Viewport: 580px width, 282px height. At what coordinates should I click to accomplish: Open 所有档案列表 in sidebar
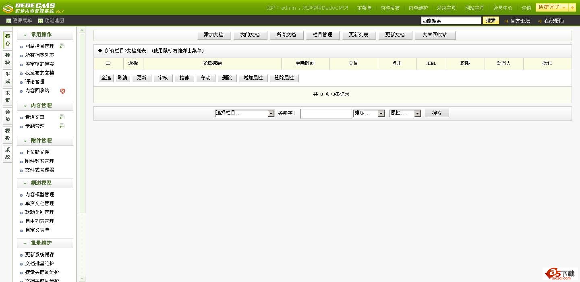tap(39, 56)
